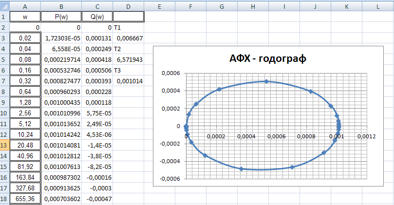
Task: Click w value 327,68
Action: 25,188
